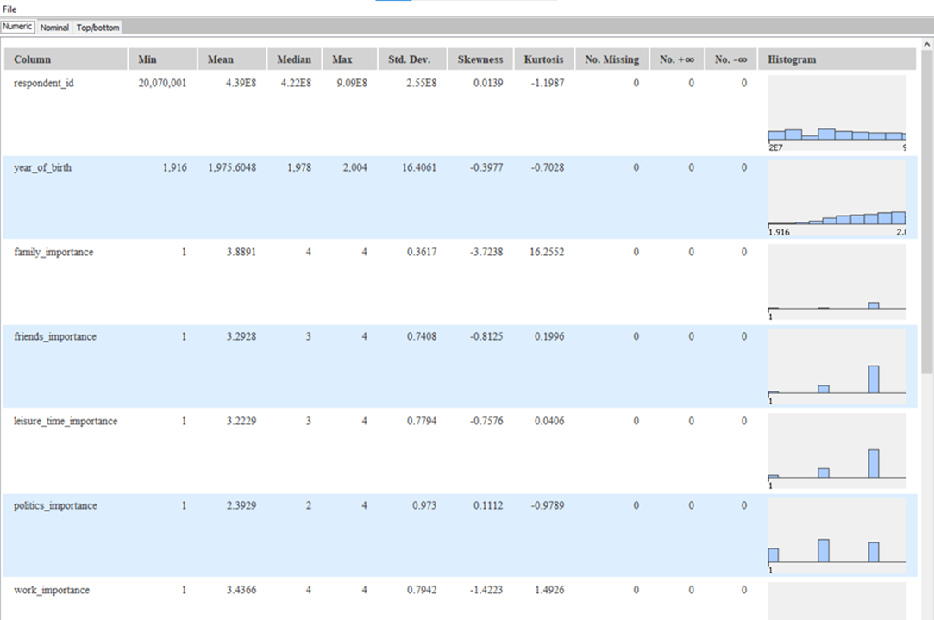Screen dimensions: 934x620
Task: Open the leisure_time_importance histogram thumbnail
Action: (x=837, y=452)
